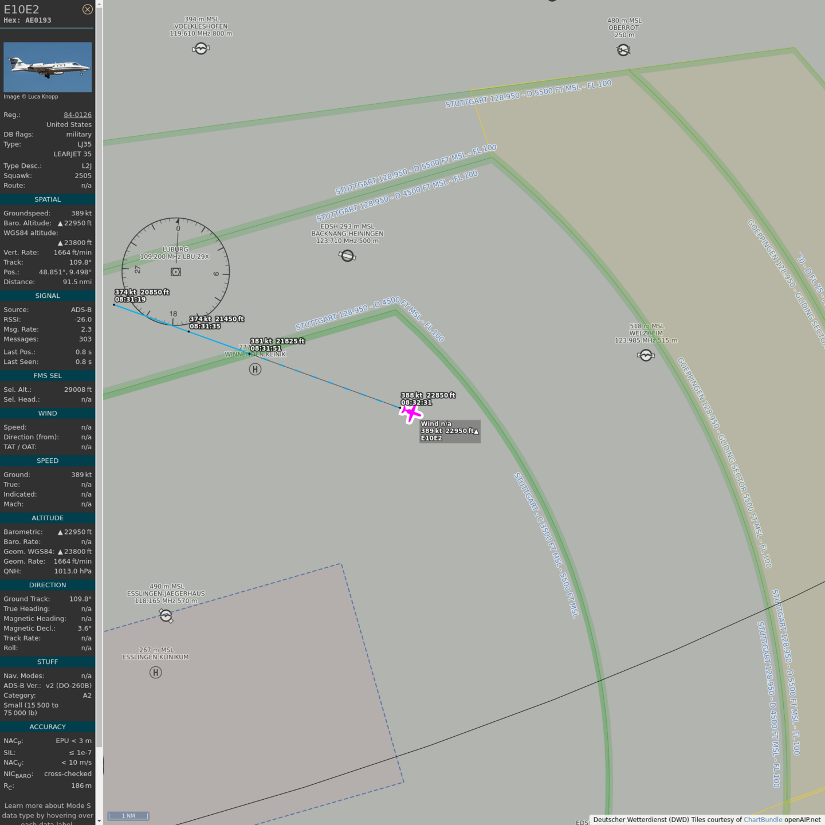Click the 08:31:35 track point label
The width and height of the screenshot is (825, 825).
pyautogui.click(x=205, y=327)
